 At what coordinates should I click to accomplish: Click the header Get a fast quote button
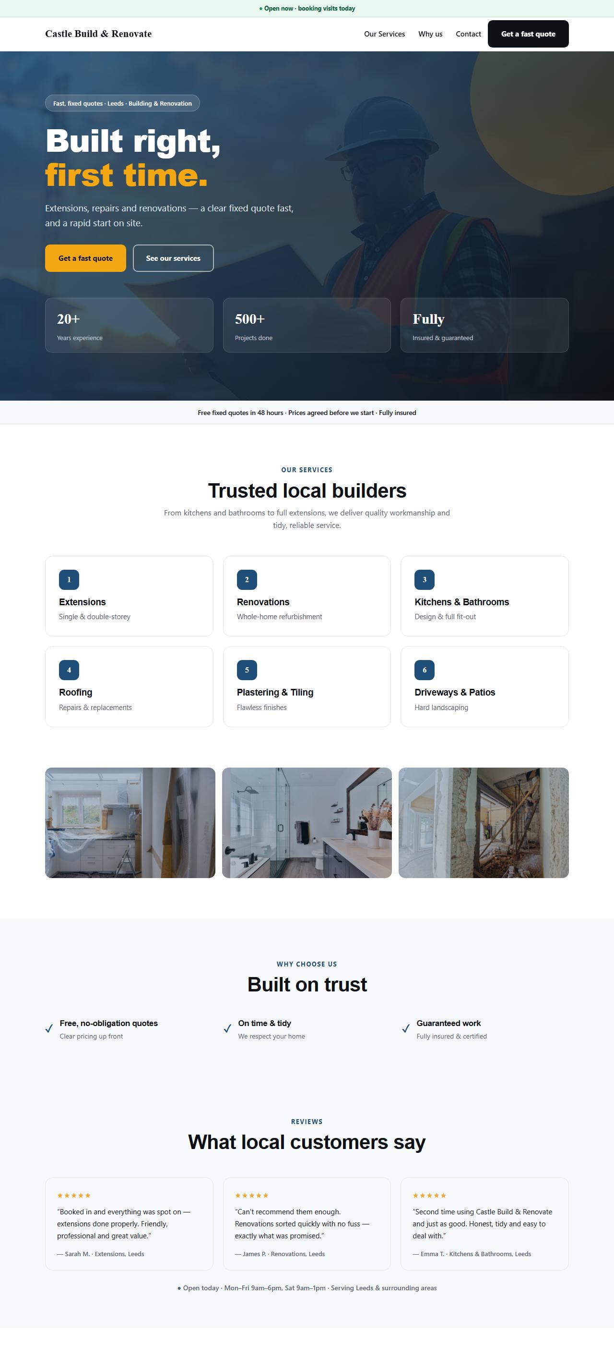[x=528, y=34]
